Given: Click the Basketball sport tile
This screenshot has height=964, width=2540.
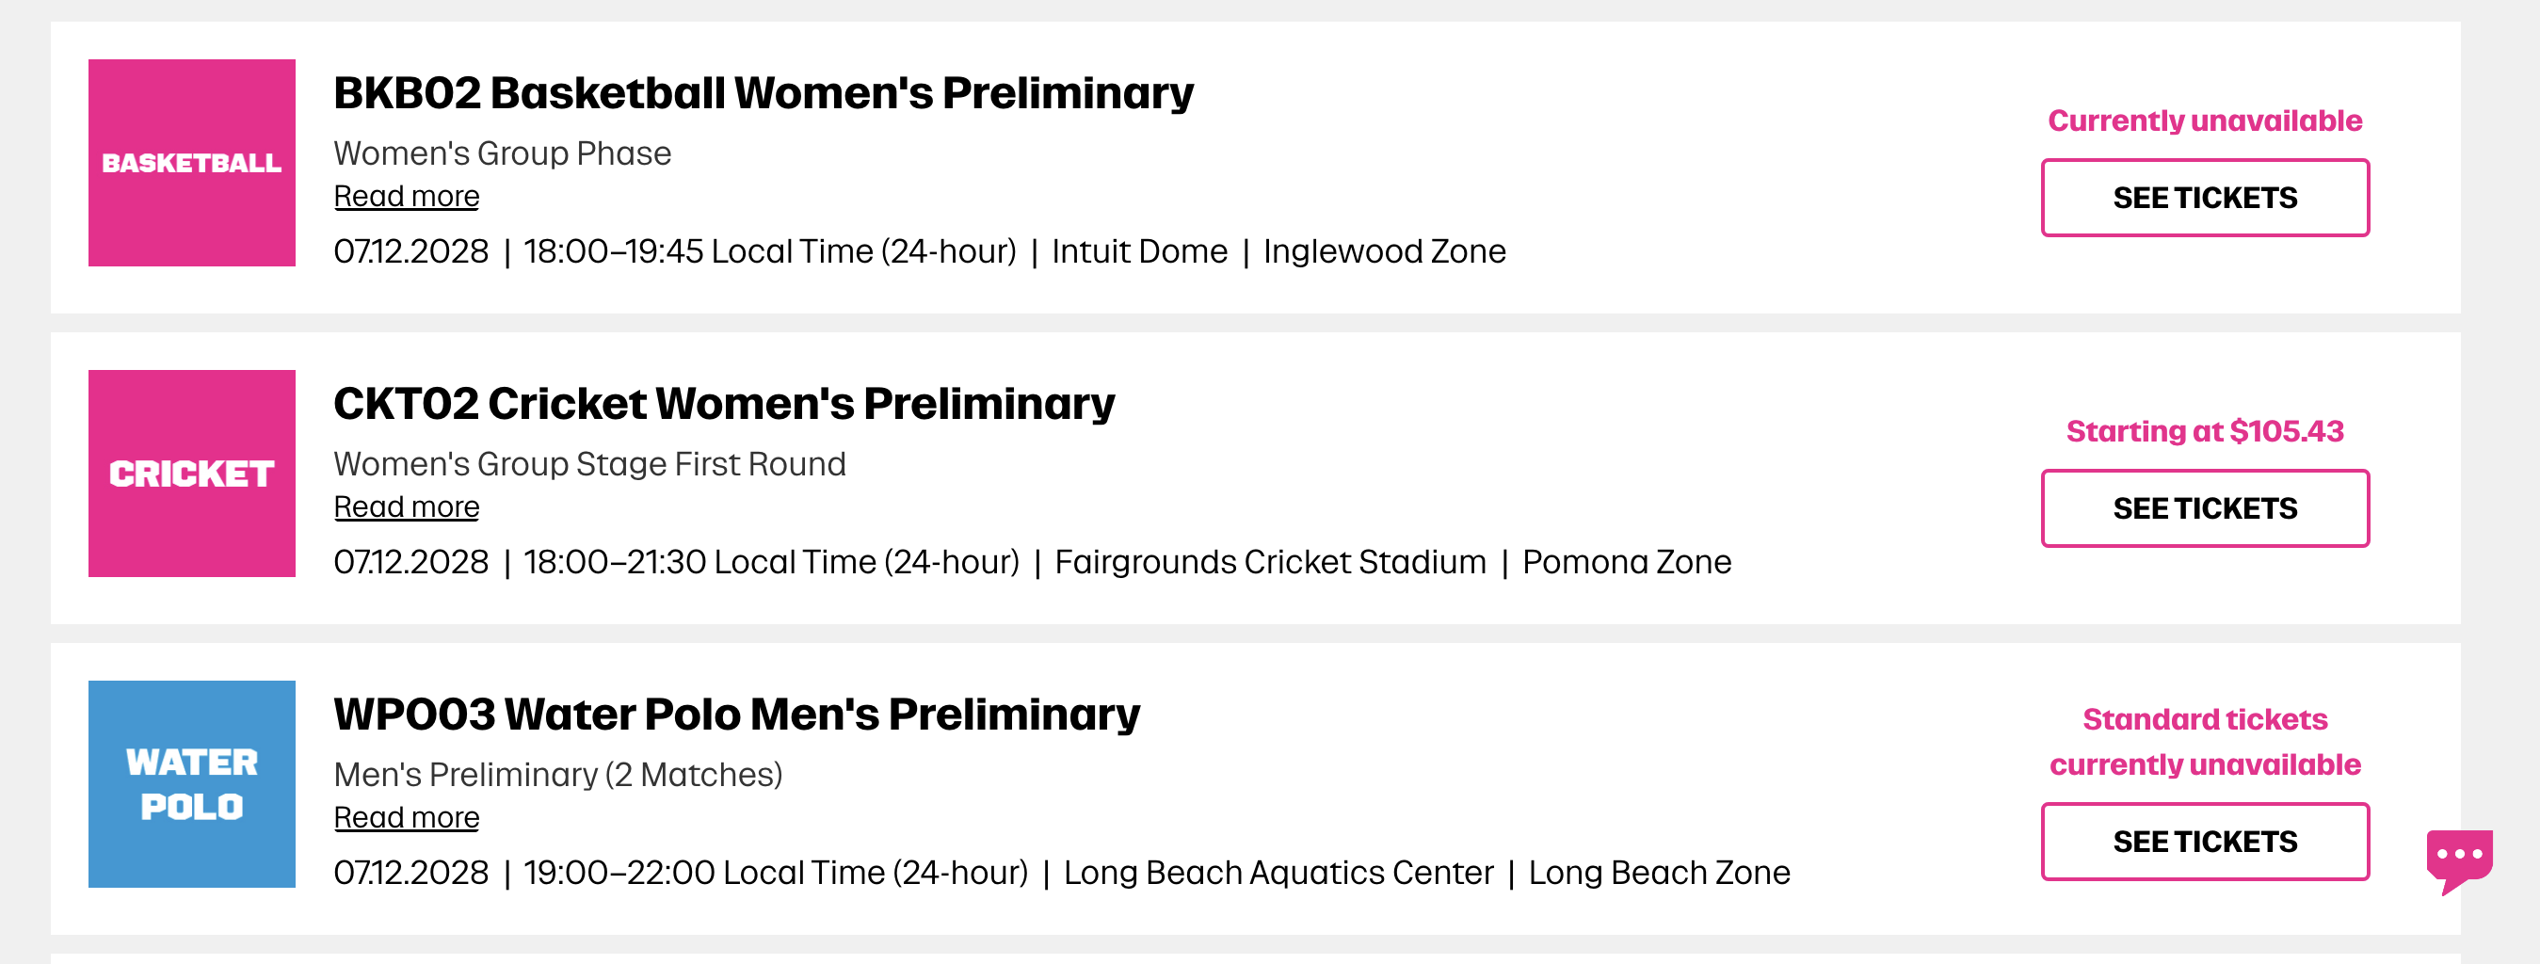Looking at the screenshot, I should [x=191, y=163].
